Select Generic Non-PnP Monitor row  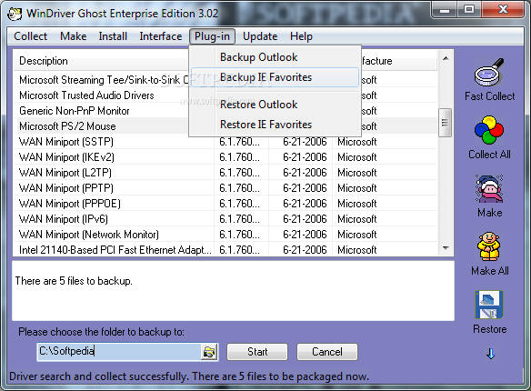point(225,111)
